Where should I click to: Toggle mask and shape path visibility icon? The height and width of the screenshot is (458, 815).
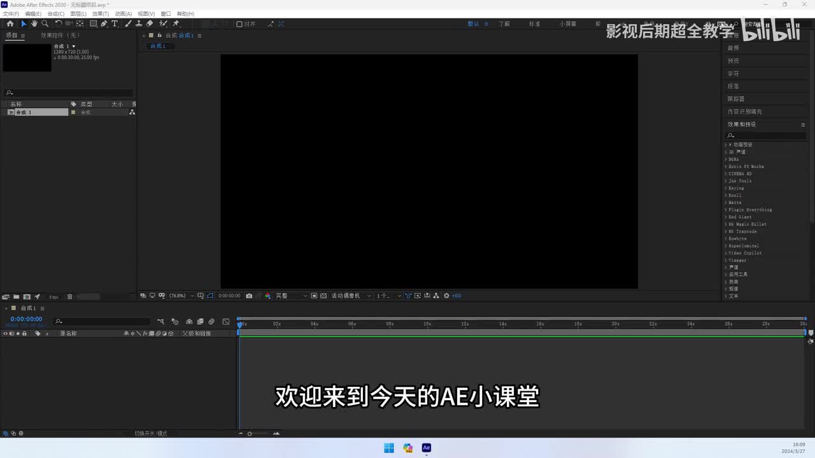click(209, 296)
